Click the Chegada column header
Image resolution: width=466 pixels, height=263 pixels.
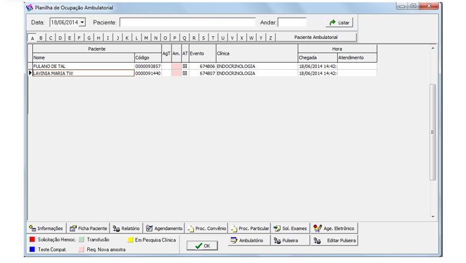click(317, 57)
